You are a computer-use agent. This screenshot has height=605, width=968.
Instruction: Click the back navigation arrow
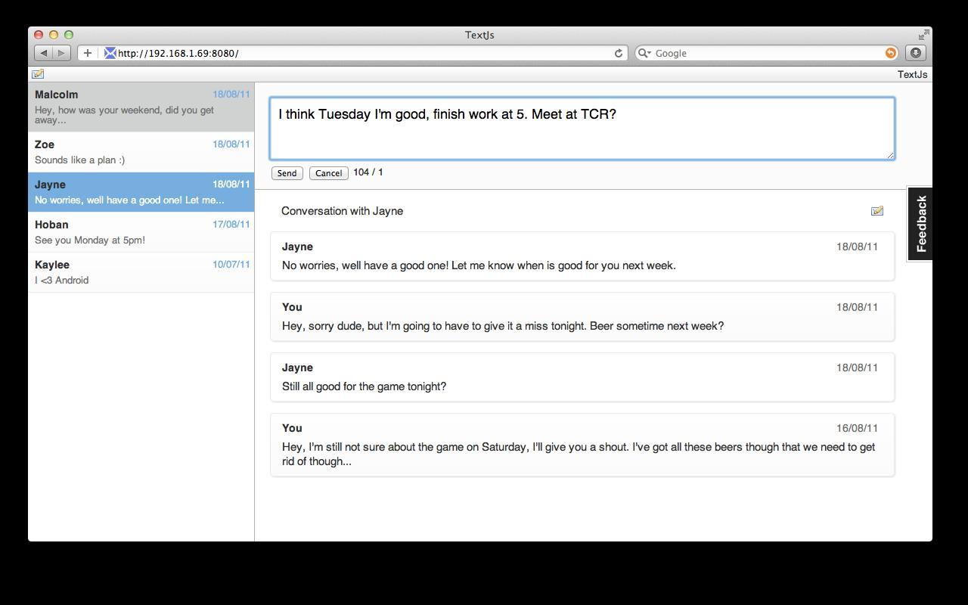(x=43, y=53)
